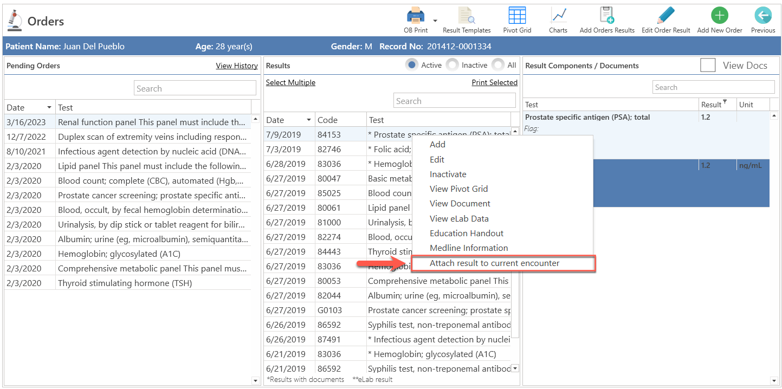
Task: Select the 8/10/2021 Infectious agent detection order
Action: (128, 151)
